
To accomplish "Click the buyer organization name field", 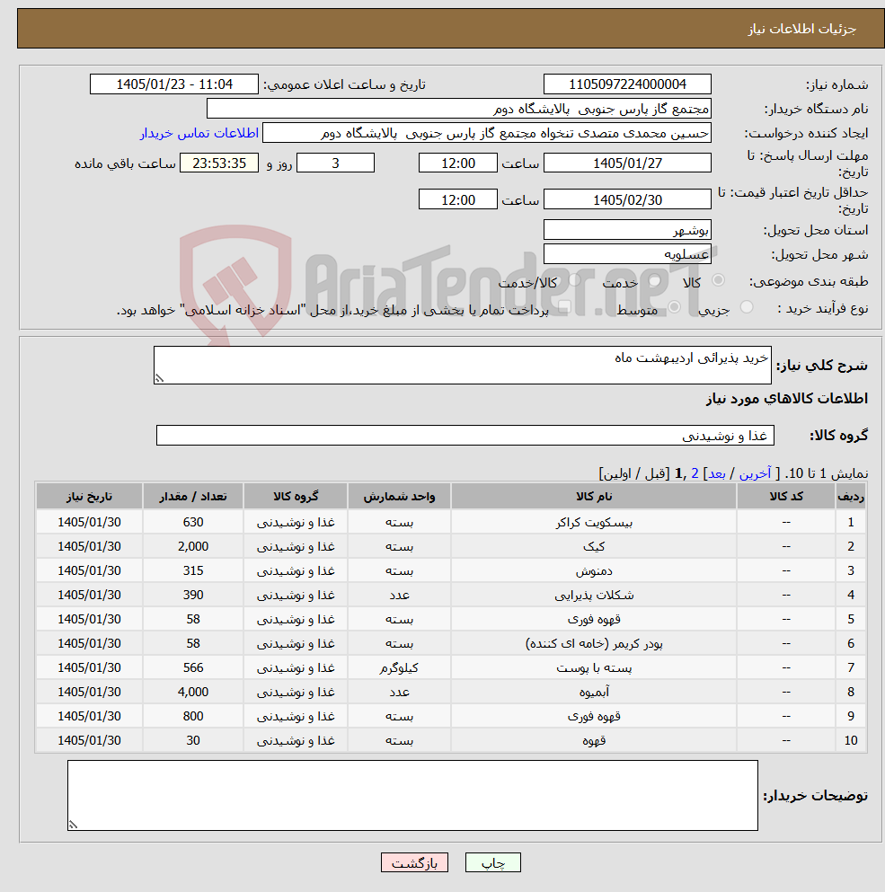I will coord(459,109).
